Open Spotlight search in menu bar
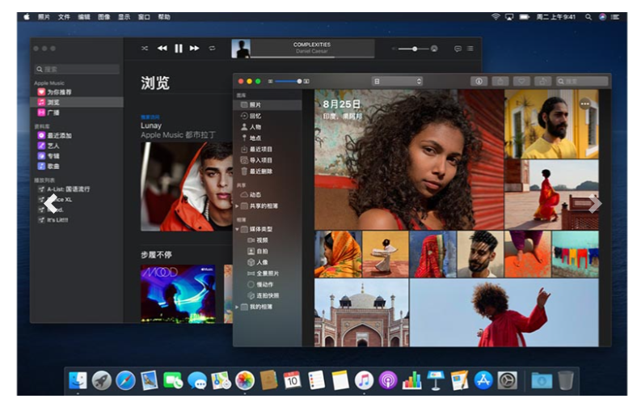This screenshot has width=637, height=403. (588, 17)
